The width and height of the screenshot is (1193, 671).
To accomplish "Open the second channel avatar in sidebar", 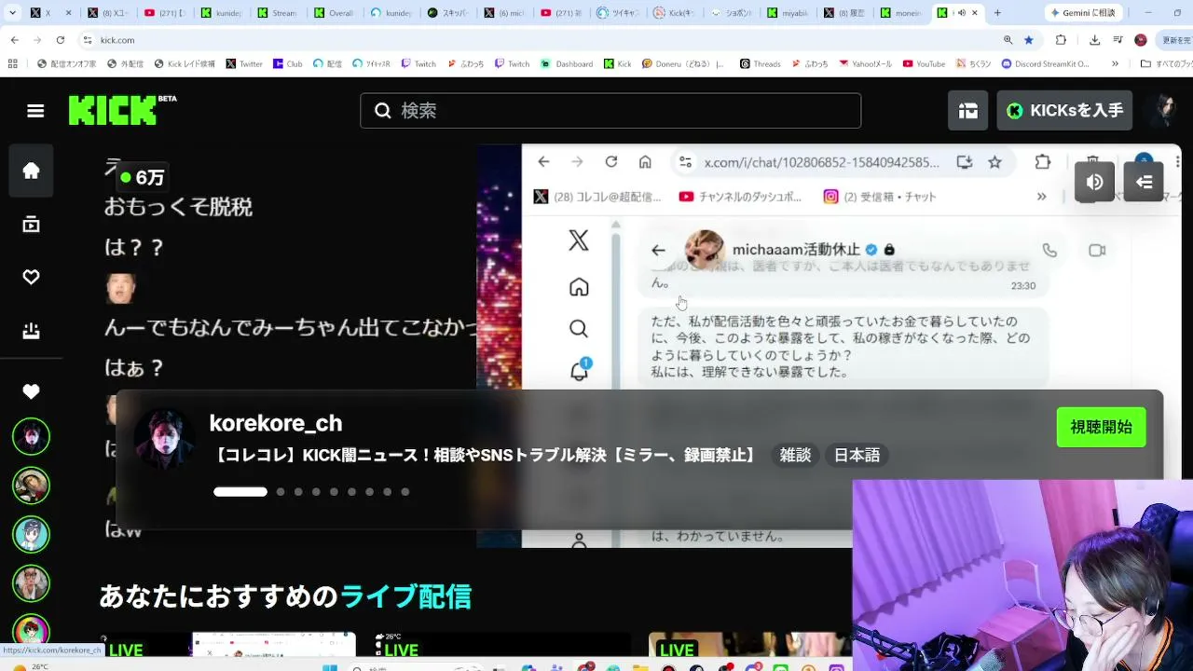I will point(32,486).
